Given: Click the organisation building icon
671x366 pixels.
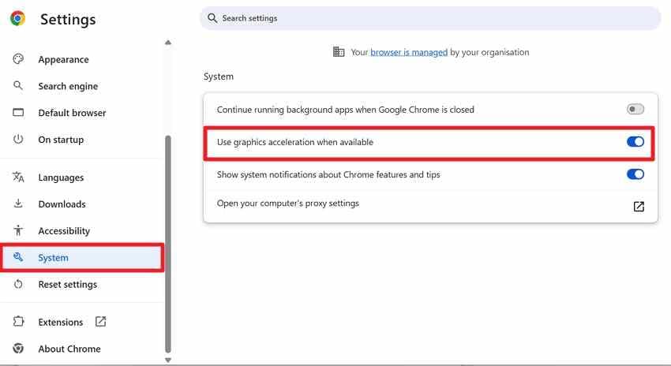Looking at the screenshot, I should [339, 52].
